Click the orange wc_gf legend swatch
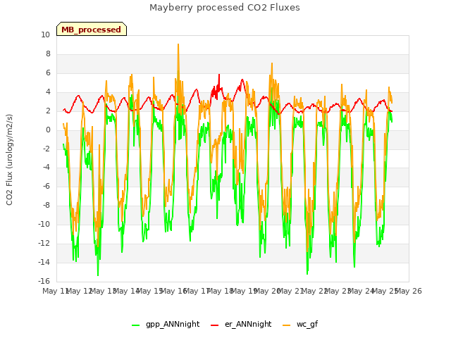The width and height of the screenshot is (451, 338). coord(287,325)
